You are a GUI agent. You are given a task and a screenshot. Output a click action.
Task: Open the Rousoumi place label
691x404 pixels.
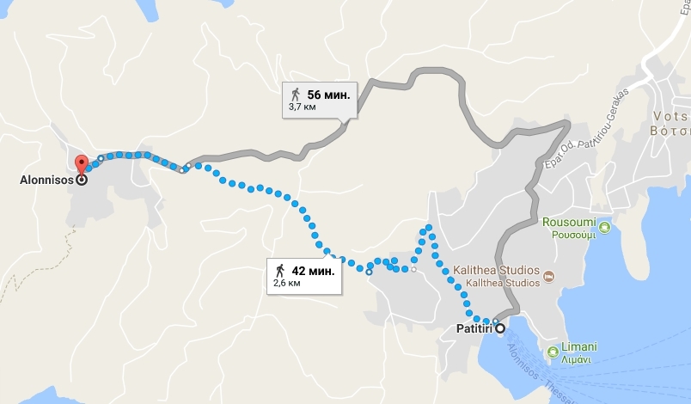568,228
